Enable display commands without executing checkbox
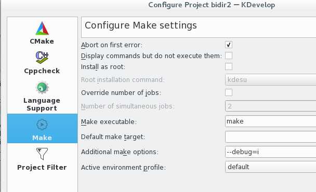 click(x=229, y=56)
